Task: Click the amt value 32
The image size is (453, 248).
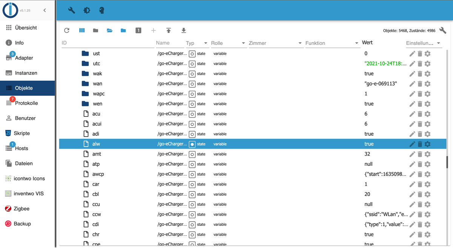Action: point(367,154)
